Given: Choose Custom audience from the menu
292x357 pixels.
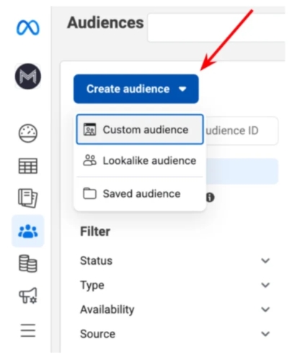Looking at the screenshot, I should click(140, 130).
